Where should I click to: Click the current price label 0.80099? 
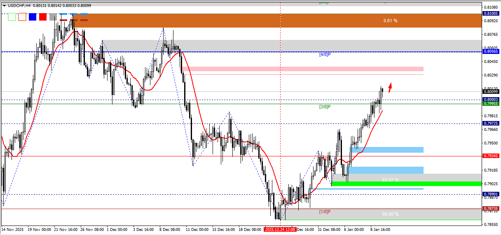pyautogui.click(x=491, y=91)
